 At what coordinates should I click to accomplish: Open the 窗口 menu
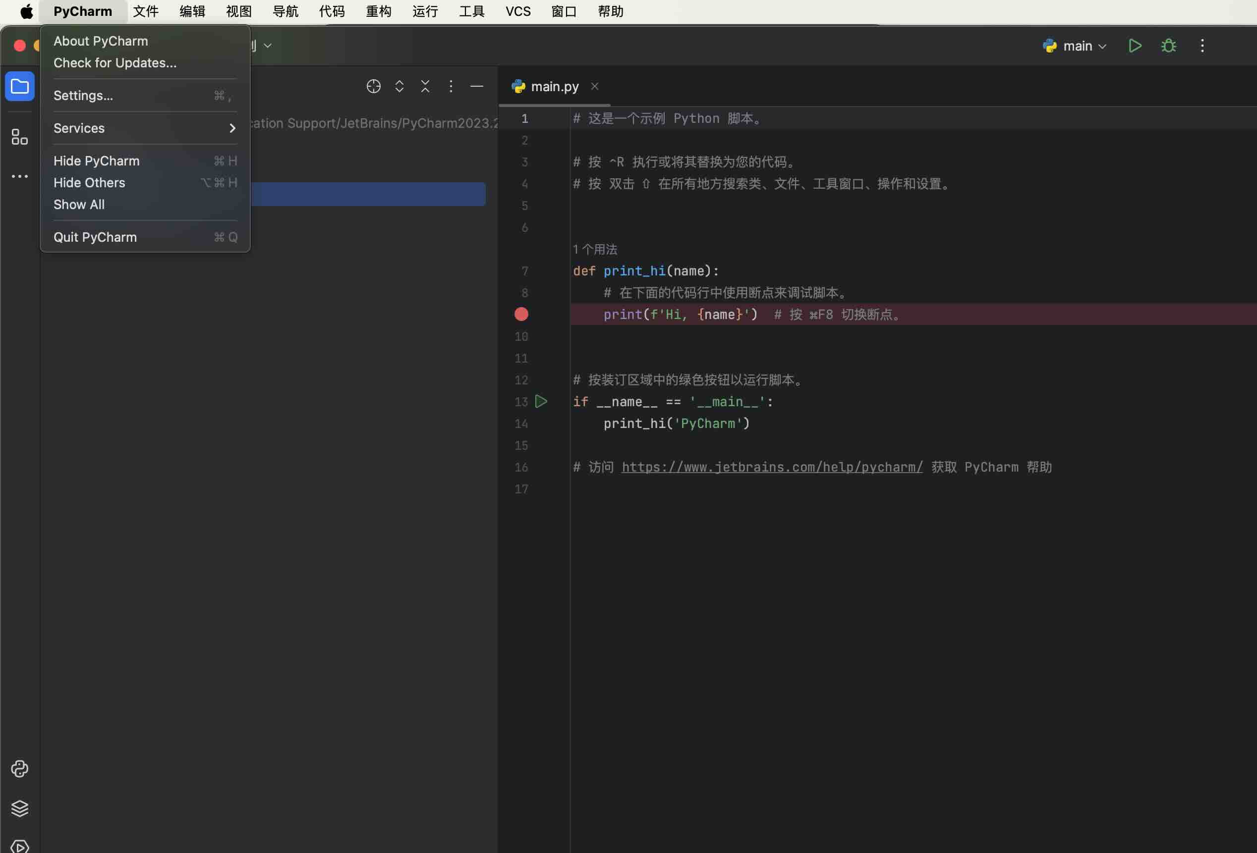[x=564, y=11]
